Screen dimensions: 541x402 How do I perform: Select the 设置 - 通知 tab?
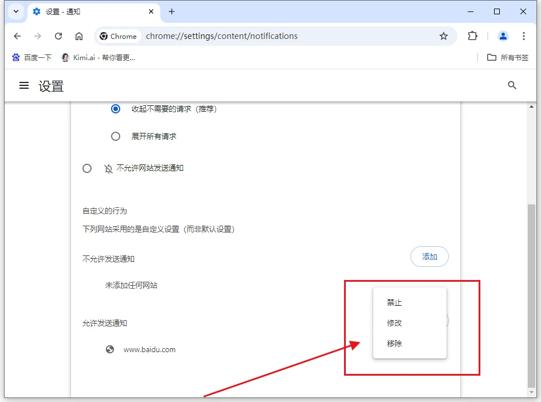tap(93, 11)
